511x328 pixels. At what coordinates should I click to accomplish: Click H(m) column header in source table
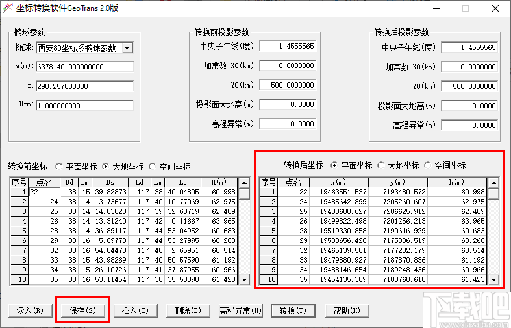tap(219, 182)
